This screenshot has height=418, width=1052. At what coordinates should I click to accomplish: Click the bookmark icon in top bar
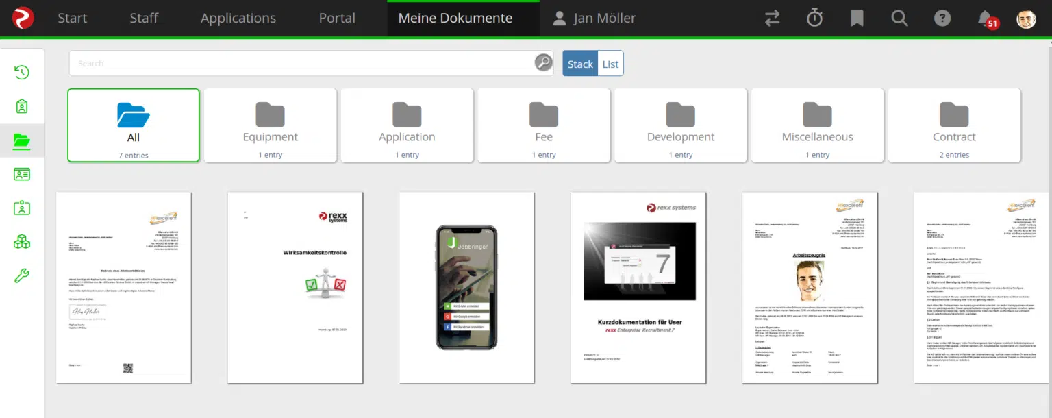point(857,19)
